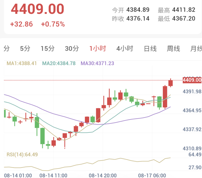Screen dimensions: 202x178
Task: Click the +0.75% change percentage
Action: click(53, 24)
